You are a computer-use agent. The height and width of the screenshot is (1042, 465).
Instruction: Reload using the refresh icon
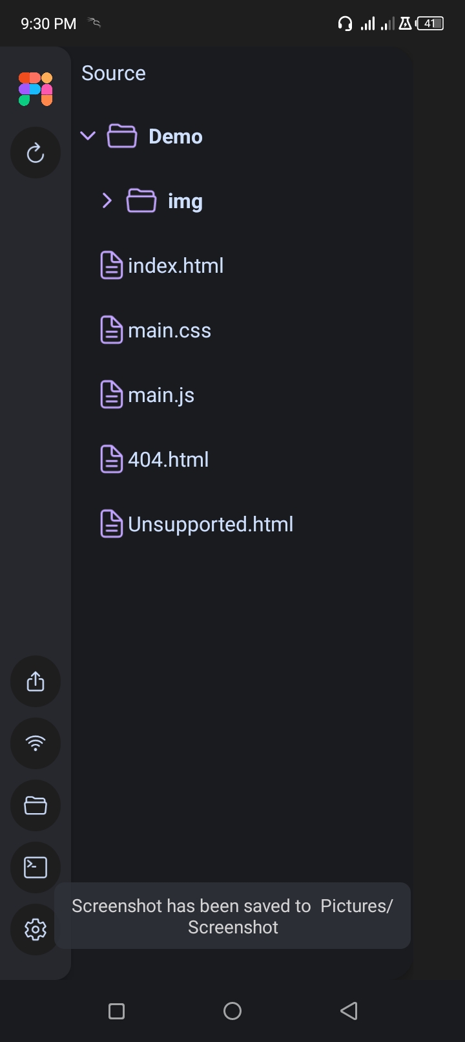point(35,153)
